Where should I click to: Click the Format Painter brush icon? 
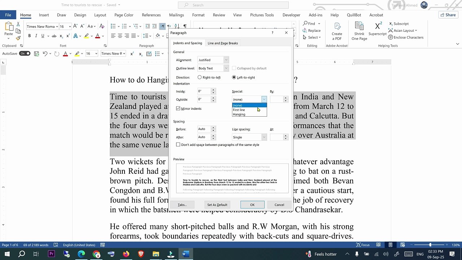click(x=18, y=38)
